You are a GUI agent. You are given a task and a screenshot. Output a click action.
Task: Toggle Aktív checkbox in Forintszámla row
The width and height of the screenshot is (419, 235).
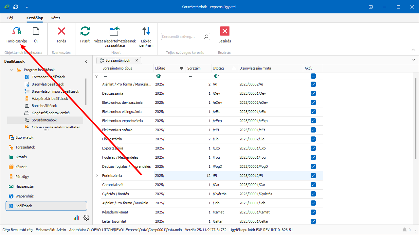[313, 176]
